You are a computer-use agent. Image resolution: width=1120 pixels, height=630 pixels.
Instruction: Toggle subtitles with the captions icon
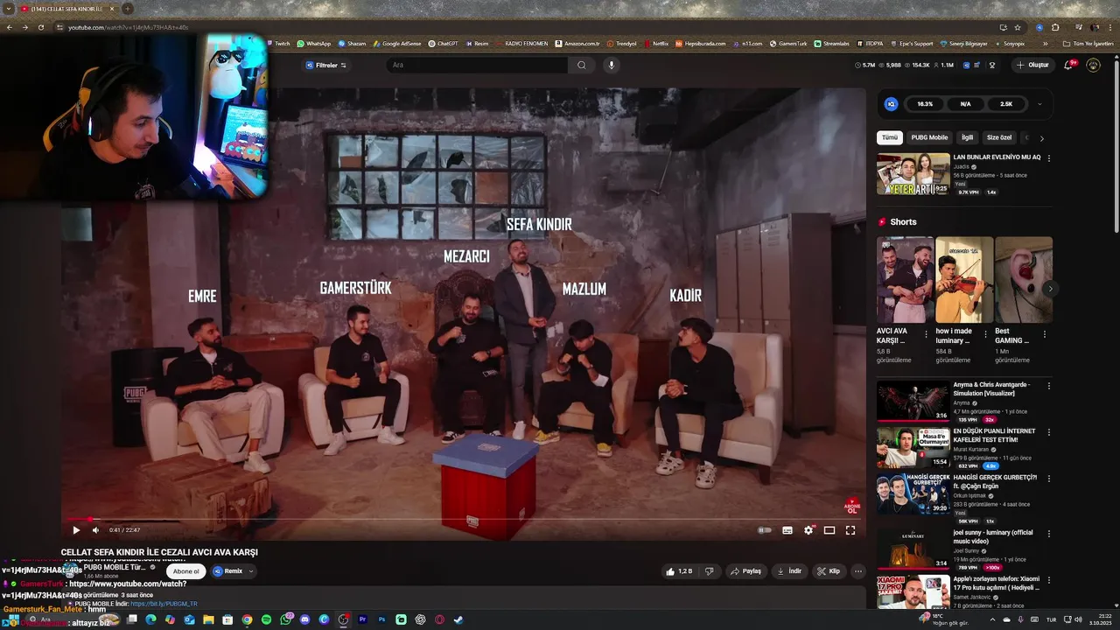787,530
